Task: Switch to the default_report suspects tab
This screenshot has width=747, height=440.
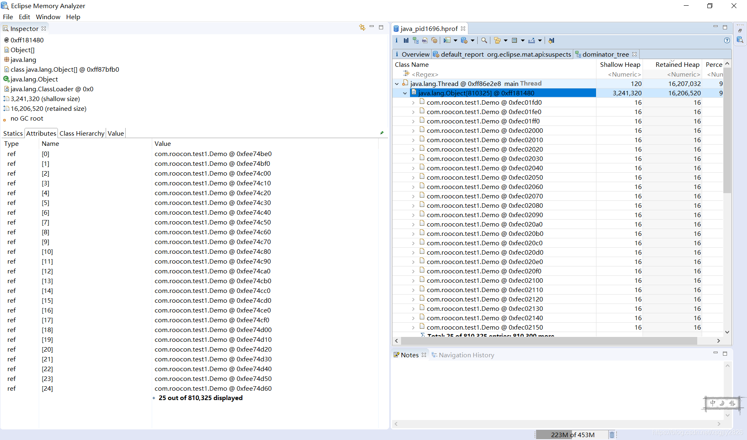Action: (502, 54)
